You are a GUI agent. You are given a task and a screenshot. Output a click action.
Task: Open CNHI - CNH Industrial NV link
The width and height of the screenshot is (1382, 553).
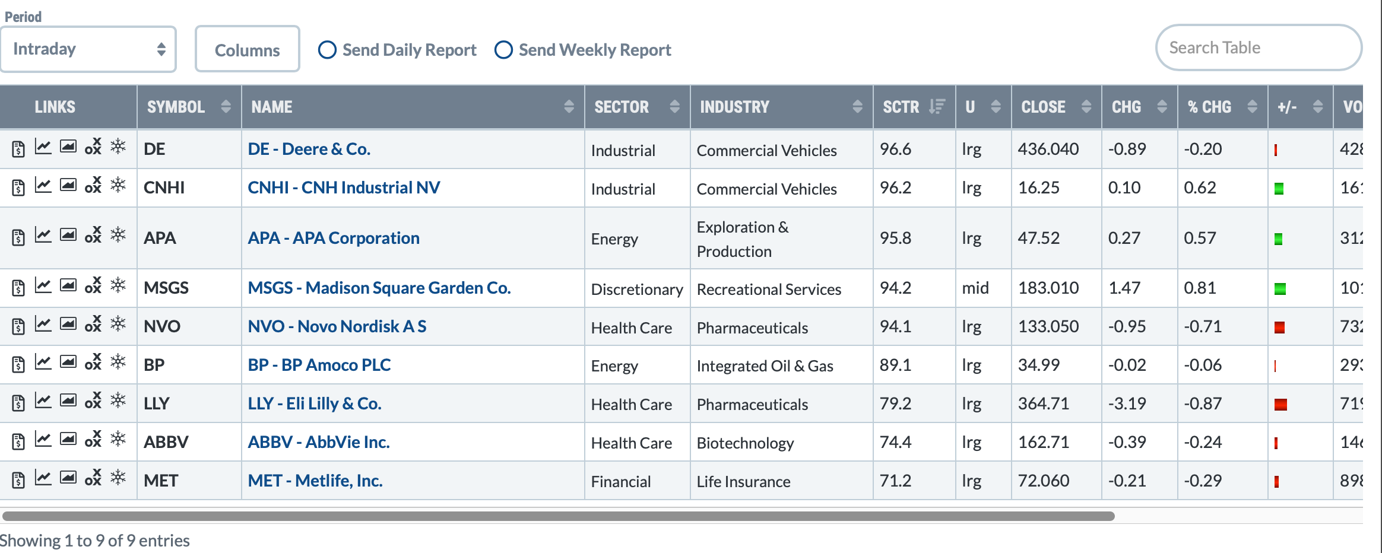click(344, 187)
